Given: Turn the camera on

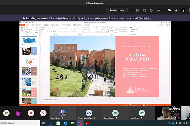Looking at the screenshot, I should (169, 10).
